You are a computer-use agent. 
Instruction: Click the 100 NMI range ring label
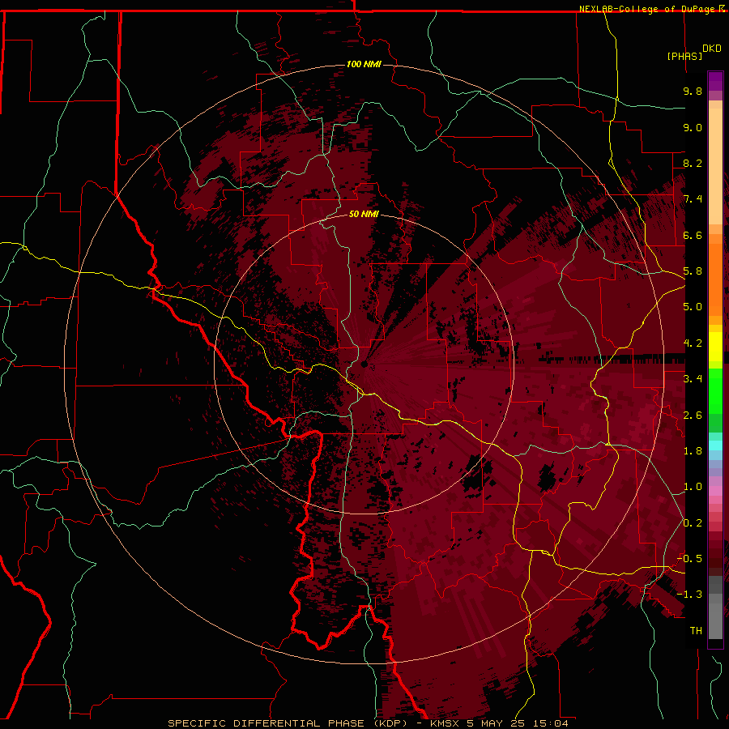click(x=364, y=64)
